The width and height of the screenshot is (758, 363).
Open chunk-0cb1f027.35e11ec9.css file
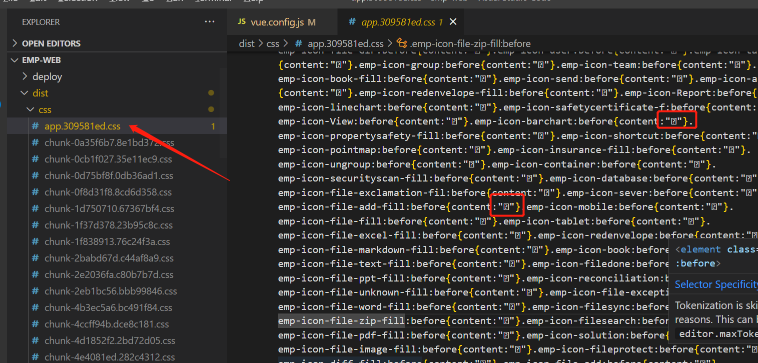coord(108,159)
